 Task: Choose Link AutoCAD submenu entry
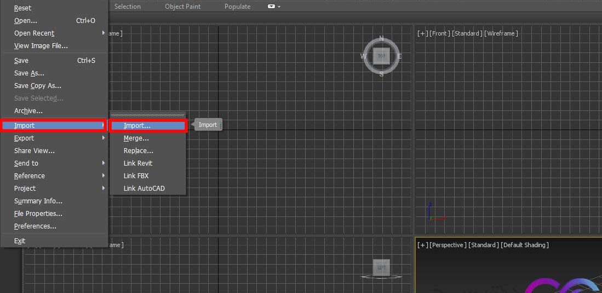pos(148,189)
